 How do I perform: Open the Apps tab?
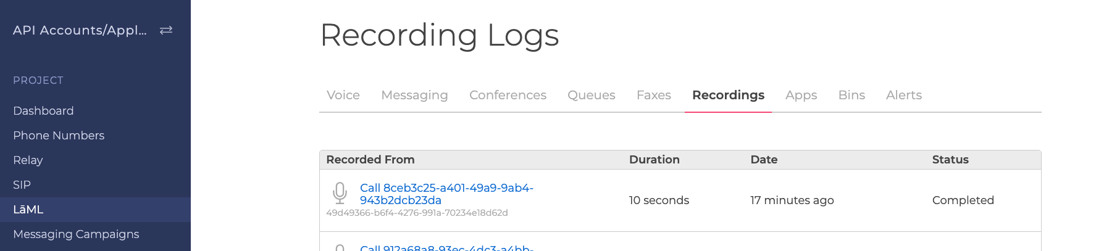pyautogui.click(x=801, y=95)
